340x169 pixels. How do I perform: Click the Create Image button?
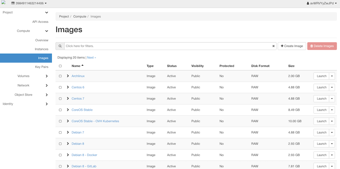[292, 46]
